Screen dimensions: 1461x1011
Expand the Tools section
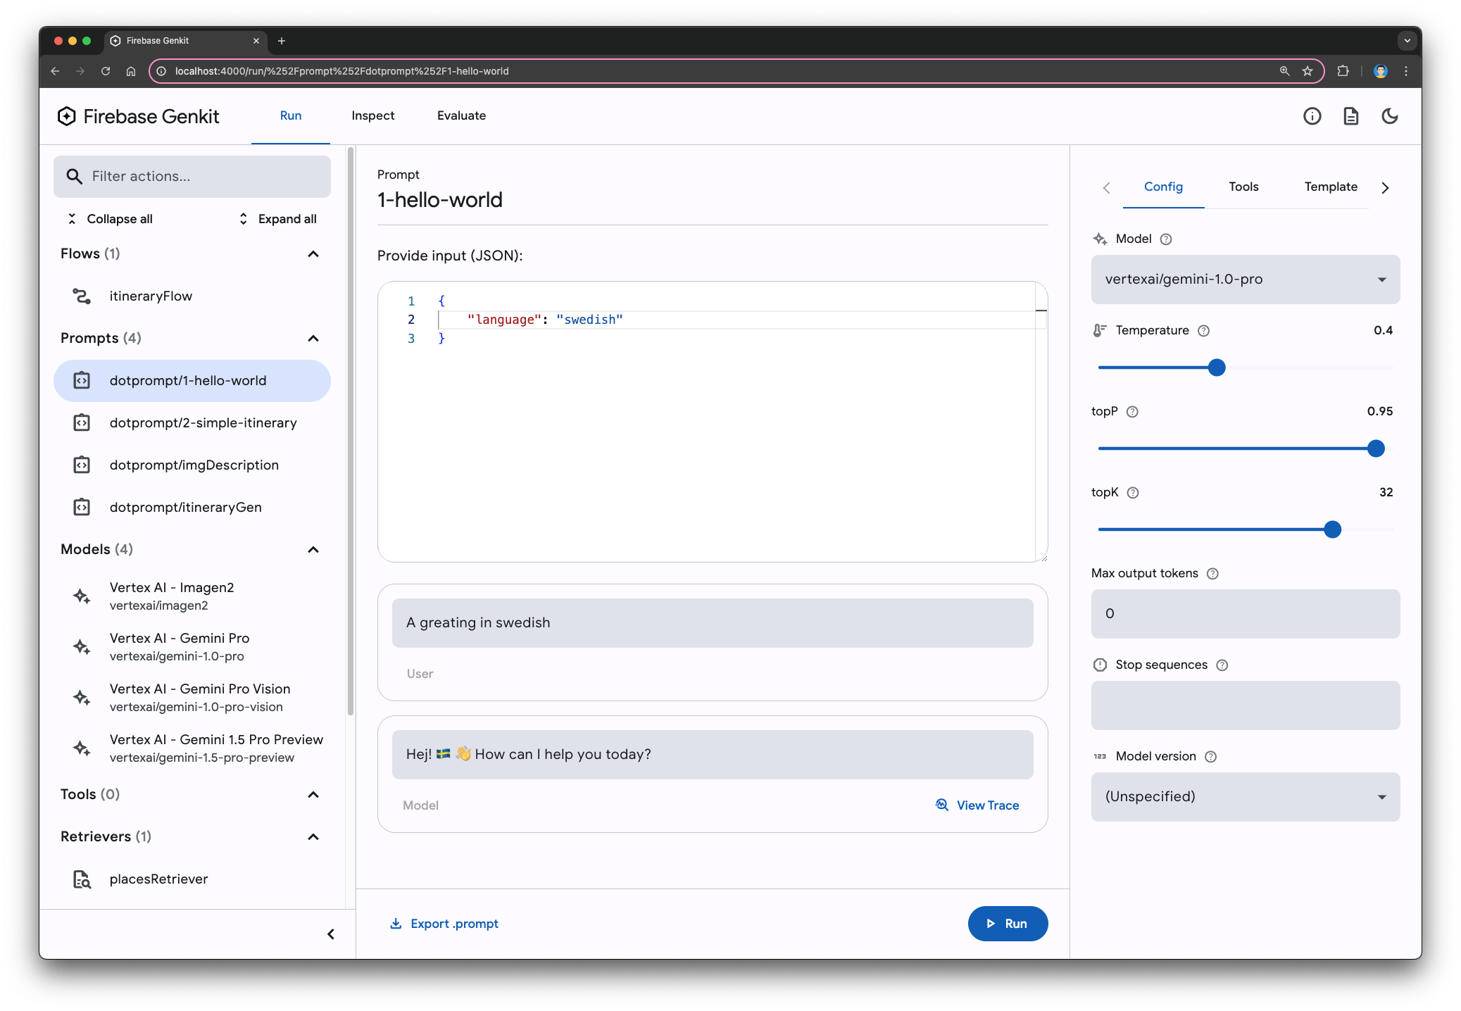click(x=314, y=793)
